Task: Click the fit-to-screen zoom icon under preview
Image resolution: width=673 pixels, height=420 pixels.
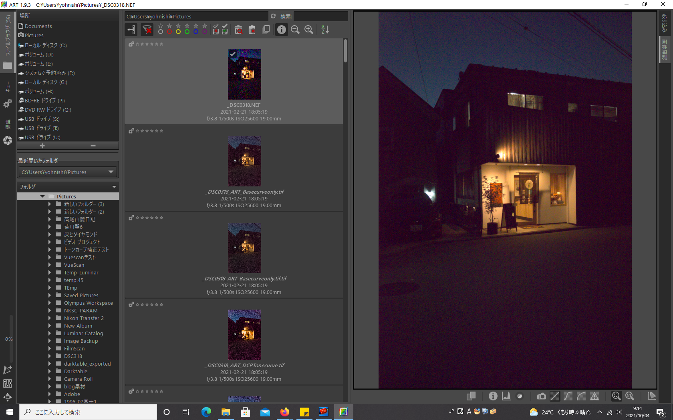Action: [x=617, y=396]
